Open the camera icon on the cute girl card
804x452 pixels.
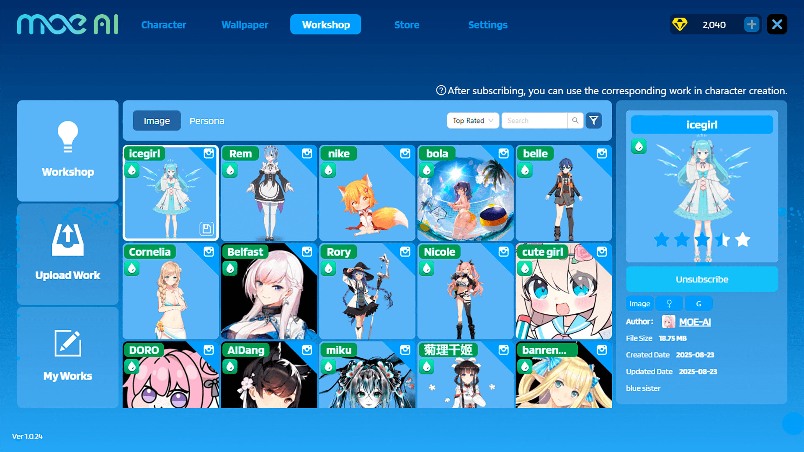pos(601,252)
